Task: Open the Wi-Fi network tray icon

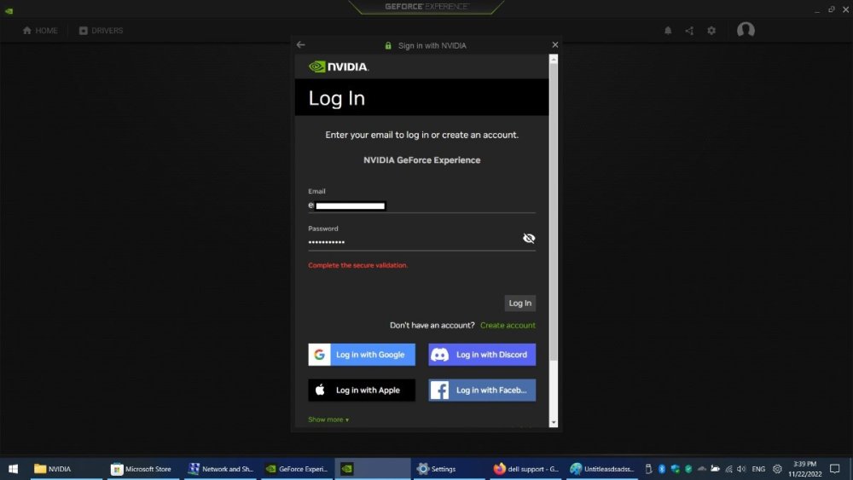Action: [x=729, y=469]
